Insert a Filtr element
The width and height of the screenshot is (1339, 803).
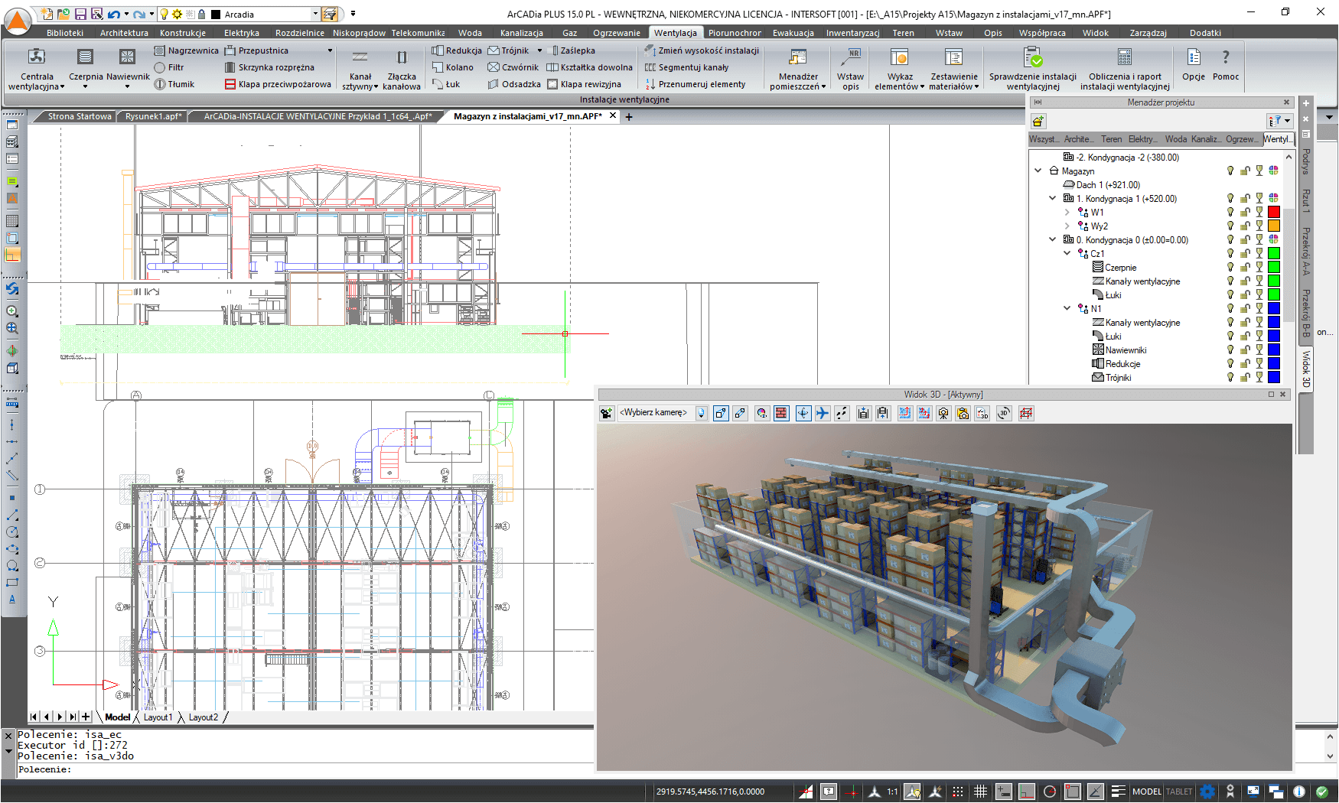169,67
